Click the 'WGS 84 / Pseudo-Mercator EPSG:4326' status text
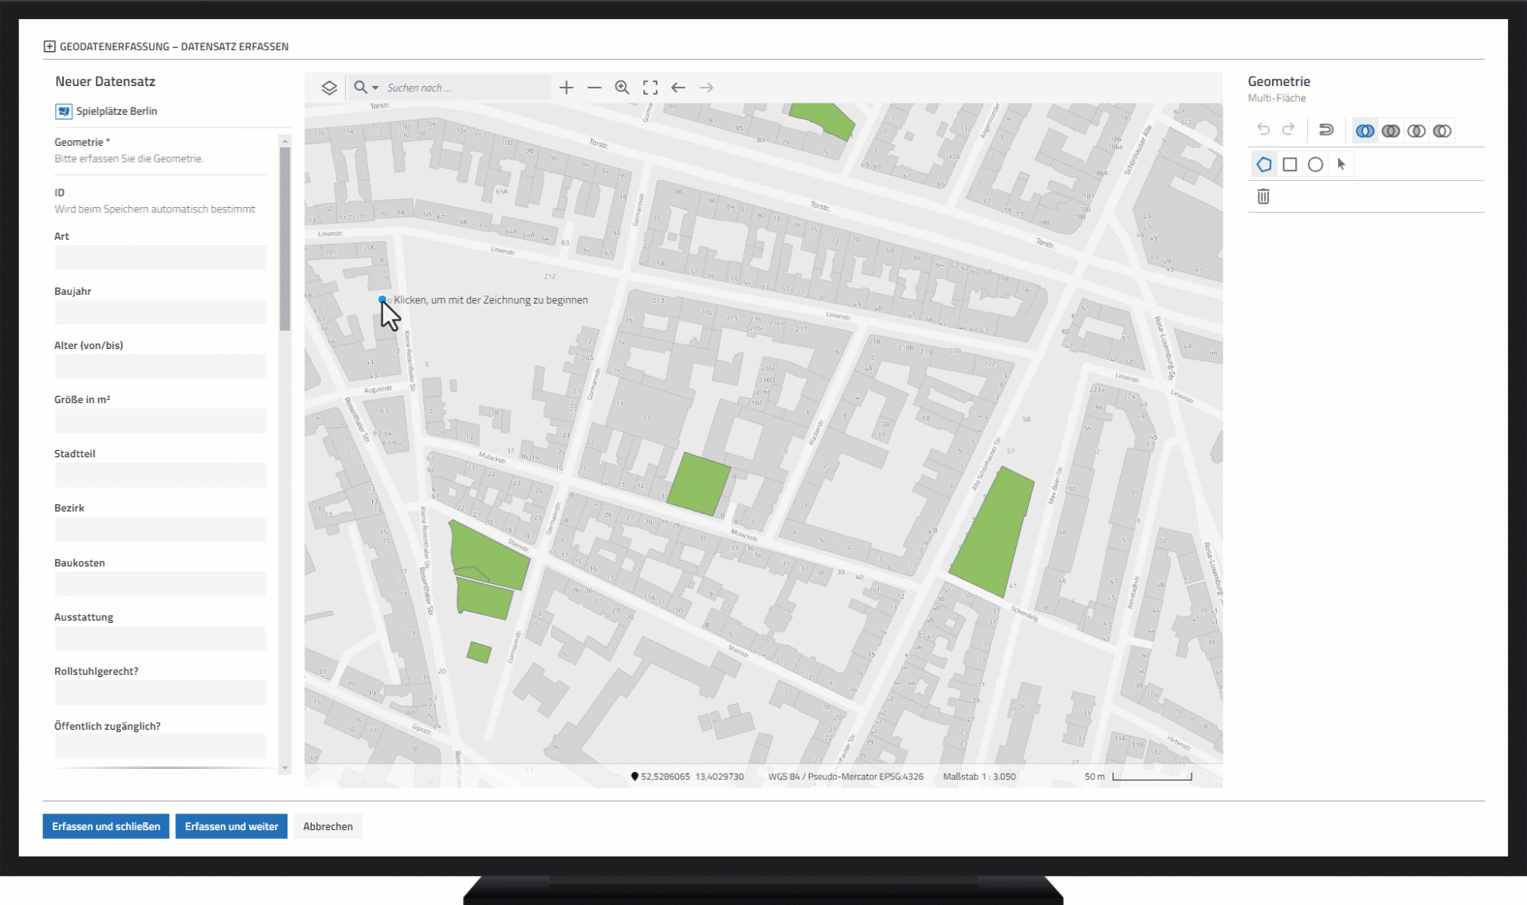 click(846, 777)
